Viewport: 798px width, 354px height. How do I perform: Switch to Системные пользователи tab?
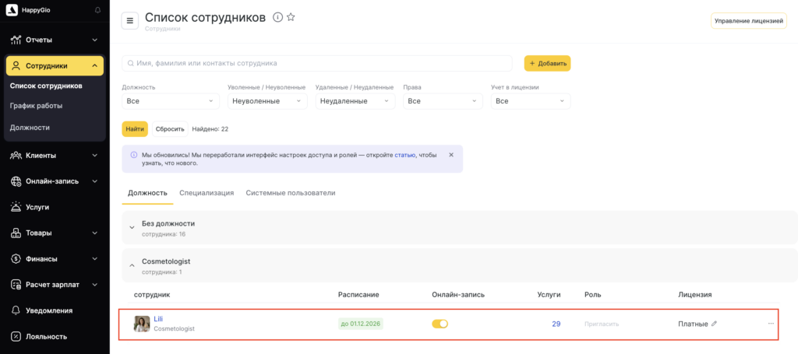(x=290, y=193)
